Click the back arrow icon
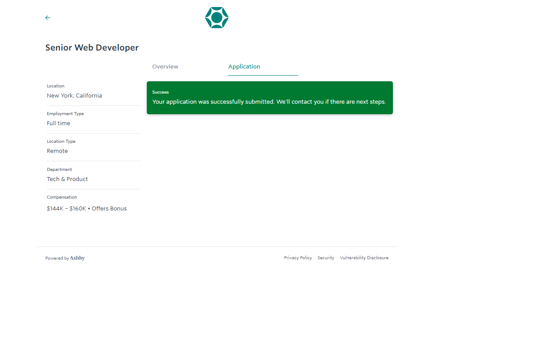The image size is (534, 337). [47, 18]
